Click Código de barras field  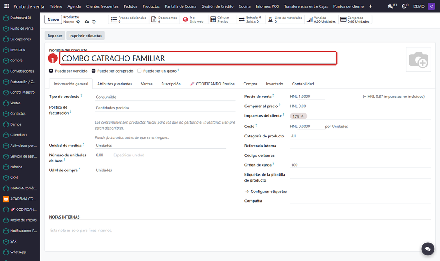pyautogui.click(x=361, y=155)
